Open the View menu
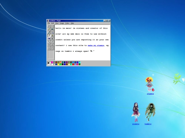 [x=57, y=23]
